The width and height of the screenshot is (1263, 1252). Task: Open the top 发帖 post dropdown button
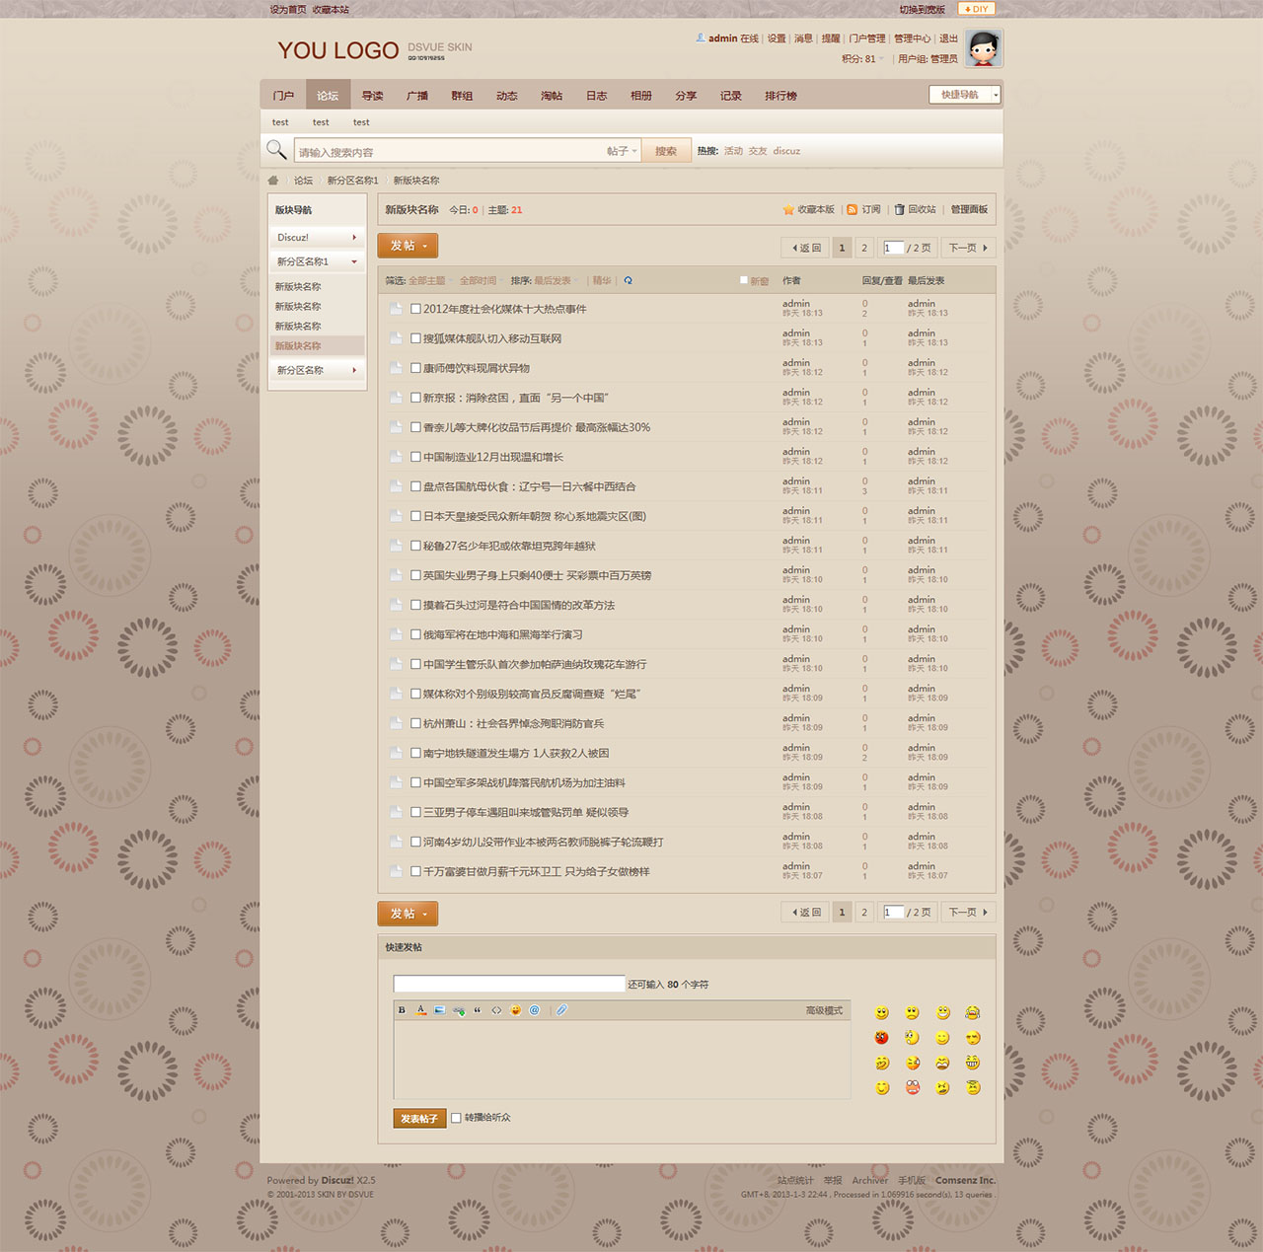click(x=408, y=246)
